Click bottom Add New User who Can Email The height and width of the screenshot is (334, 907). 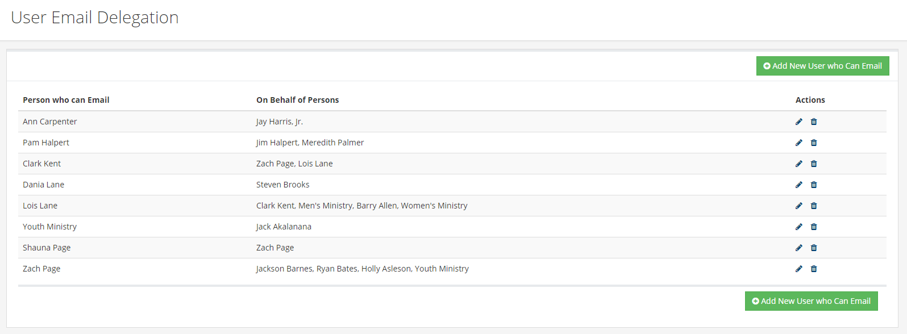click(x=811, y=301)
